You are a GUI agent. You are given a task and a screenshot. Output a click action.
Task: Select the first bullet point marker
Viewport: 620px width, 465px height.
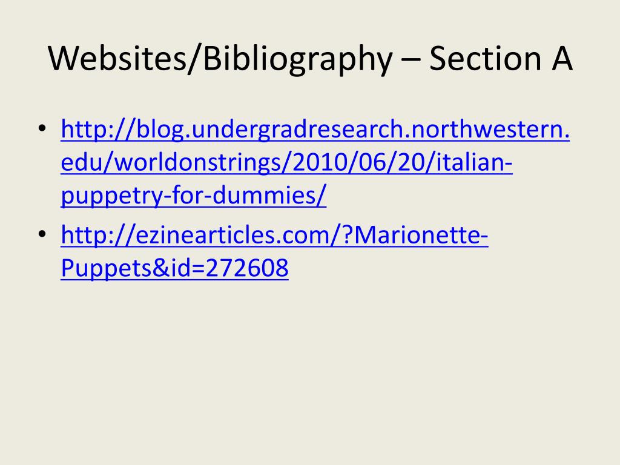coord(42,128)
